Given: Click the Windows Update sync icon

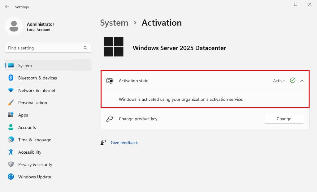Looking at the screenshot, I should (11, 177).
